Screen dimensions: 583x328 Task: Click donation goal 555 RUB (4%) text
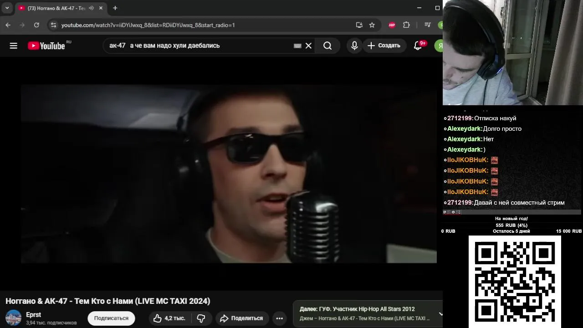pos(511,225)
